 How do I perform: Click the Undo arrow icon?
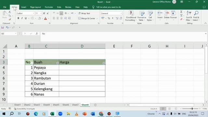click(x=7, y=27)
